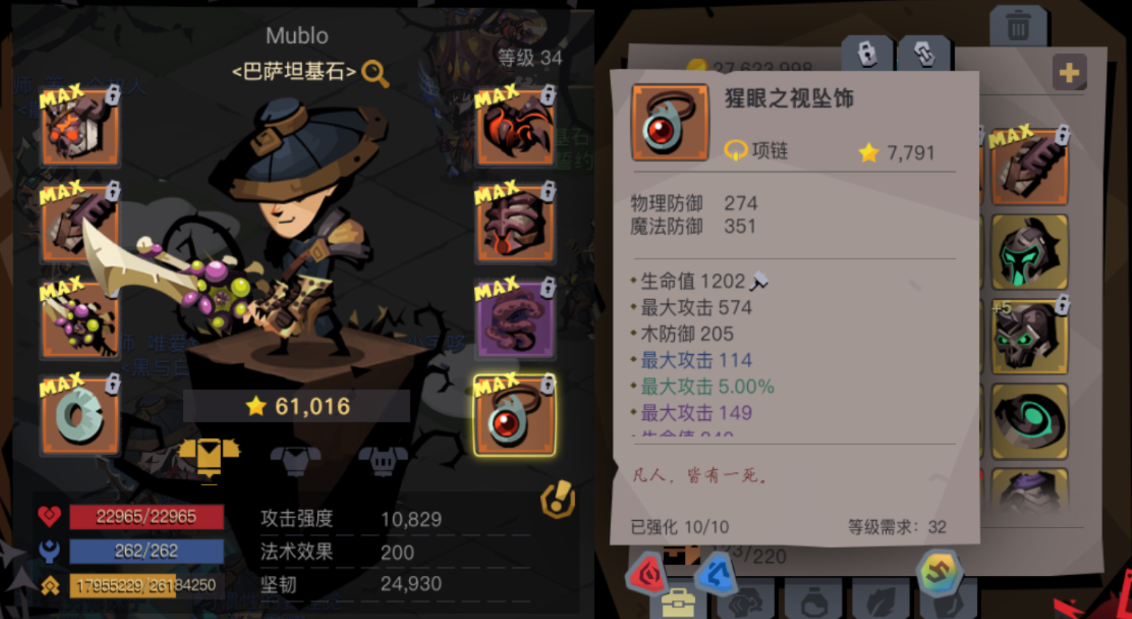Viewport: 1132px width, 619px height.
Task: Open the rainbow rune gem icon
Action: point(939,571)
